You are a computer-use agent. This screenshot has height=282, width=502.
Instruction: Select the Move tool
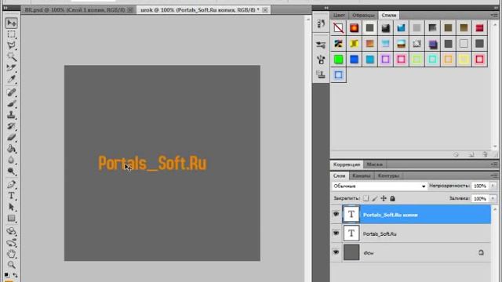[12, 23]
